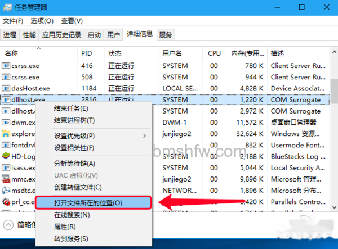Sort by the 用户名 column header
This screenshot has width=338, height=249.
click(x=181, y=53)
